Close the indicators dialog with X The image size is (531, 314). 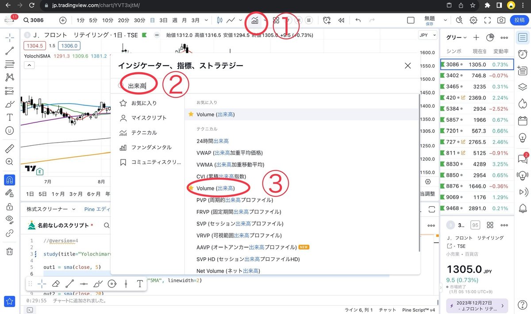[x=408, y=66]
